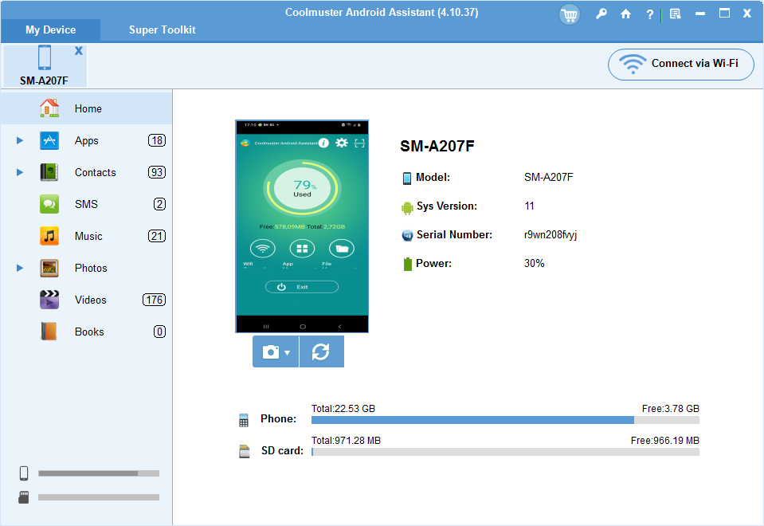764x526 pixels.
Task: Expand the Photos category arrow
Action: click(x=20, y=268)
